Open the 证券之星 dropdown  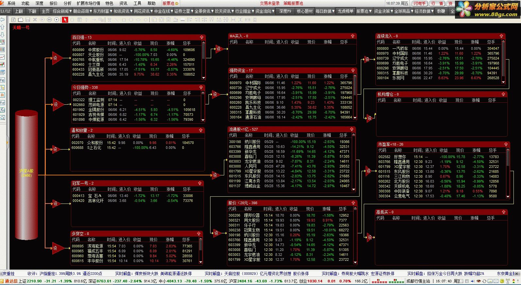point(183,11)
